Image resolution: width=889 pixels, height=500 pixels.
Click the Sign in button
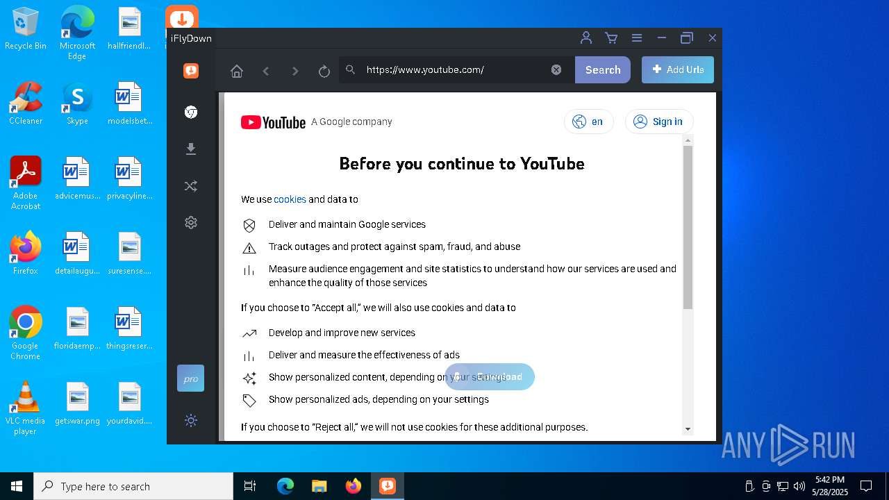(x=659, y=122)
